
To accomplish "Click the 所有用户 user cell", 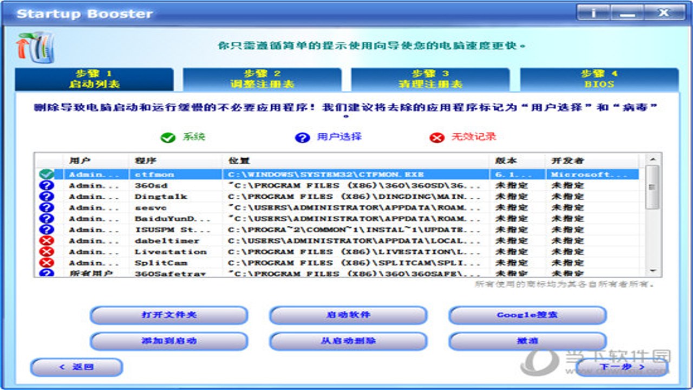I will tap(90, 273).
